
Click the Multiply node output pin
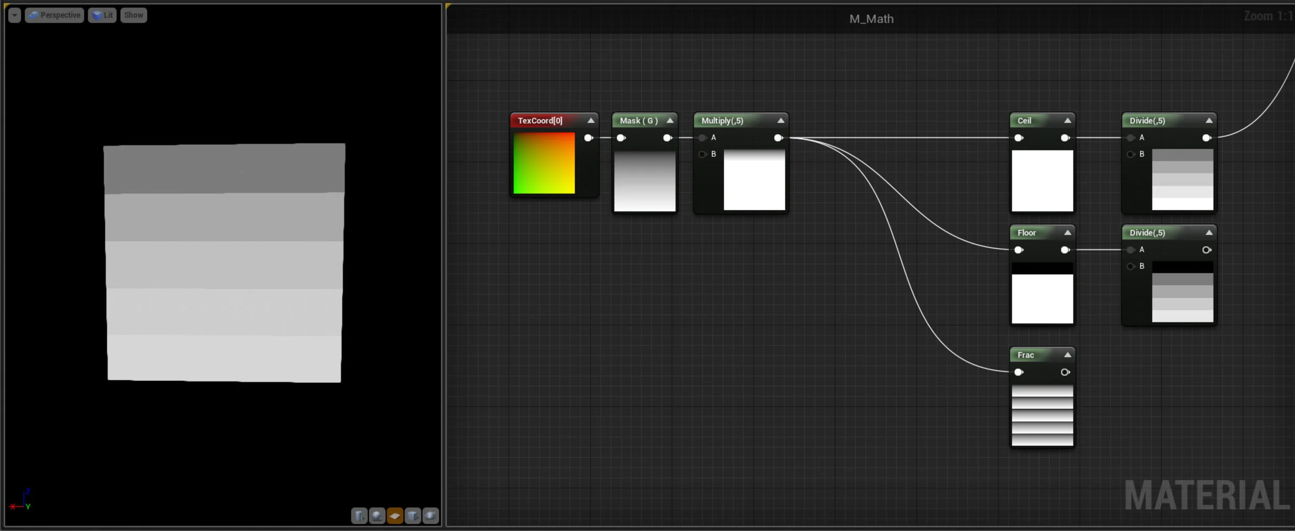pyautogui.click(x=778, y=138)
